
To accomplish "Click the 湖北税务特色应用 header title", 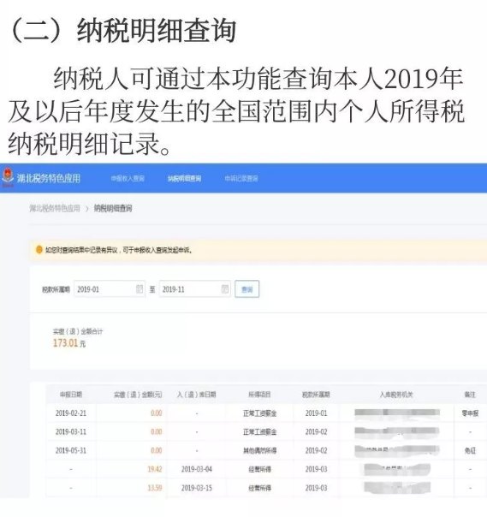I will pos(49,178).
